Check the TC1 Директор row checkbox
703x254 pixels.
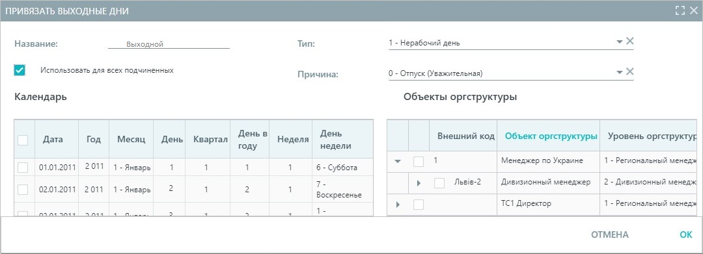click(x=419, y=205)
